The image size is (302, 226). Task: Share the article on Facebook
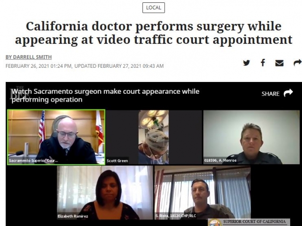(x=263, y=63)
